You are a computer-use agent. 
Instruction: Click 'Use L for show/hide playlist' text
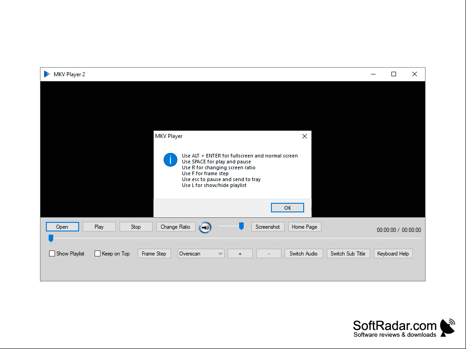point(214,185)
